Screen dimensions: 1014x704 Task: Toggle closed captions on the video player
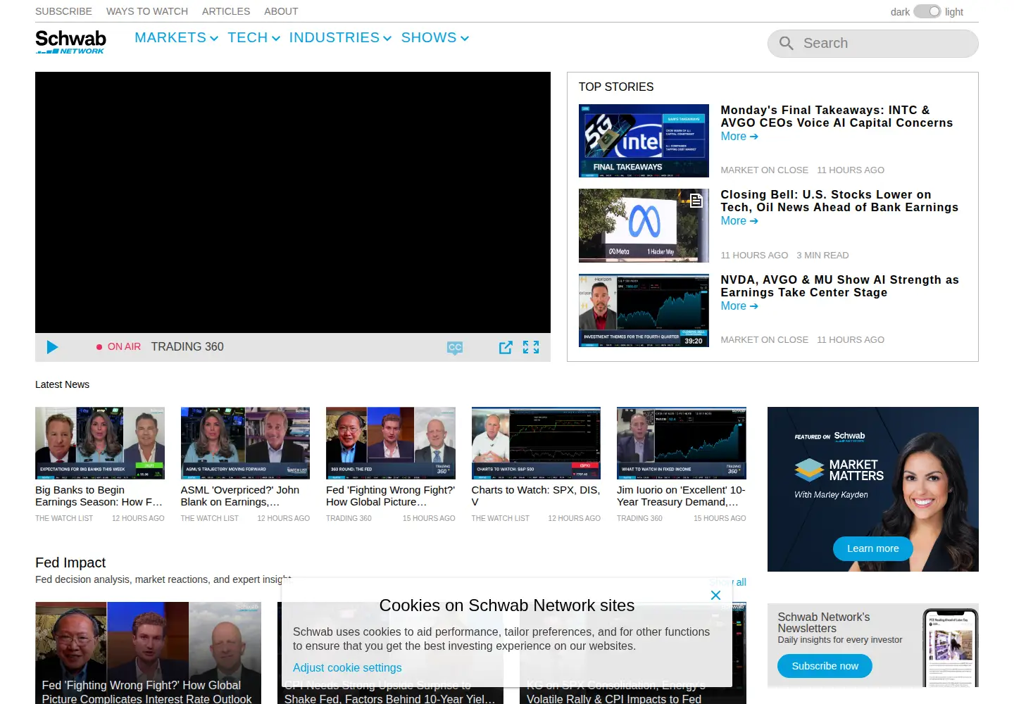coord(455,348)
